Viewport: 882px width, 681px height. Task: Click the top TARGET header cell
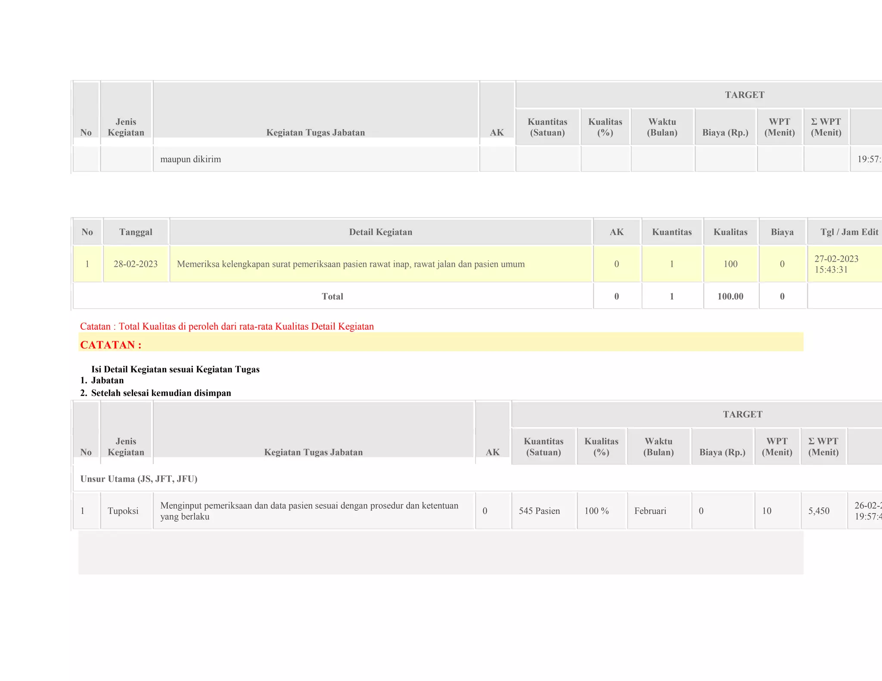[x=744, y=95]
